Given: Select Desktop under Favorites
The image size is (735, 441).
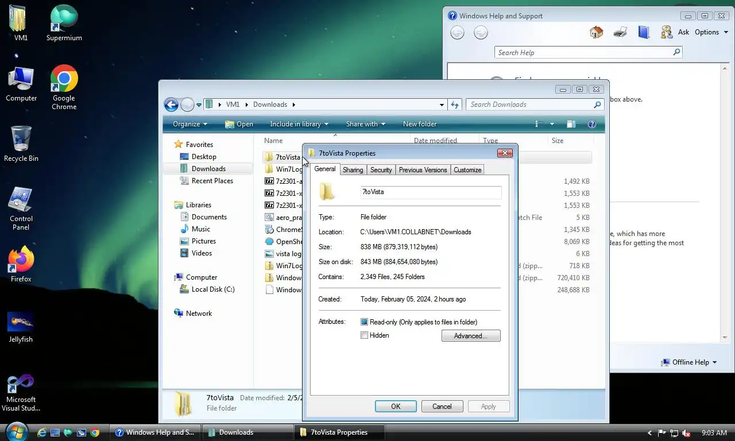Looking at the screenshot, I should [204, 157].
